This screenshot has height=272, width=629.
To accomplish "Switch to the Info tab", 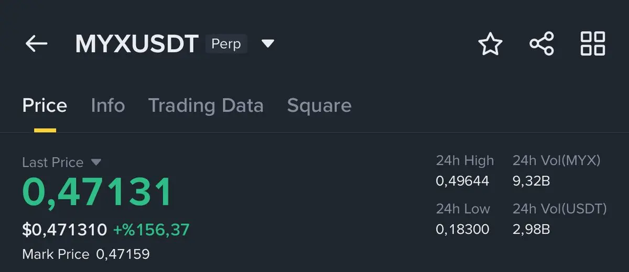I will pyautogui.click(x=107, y=106).
